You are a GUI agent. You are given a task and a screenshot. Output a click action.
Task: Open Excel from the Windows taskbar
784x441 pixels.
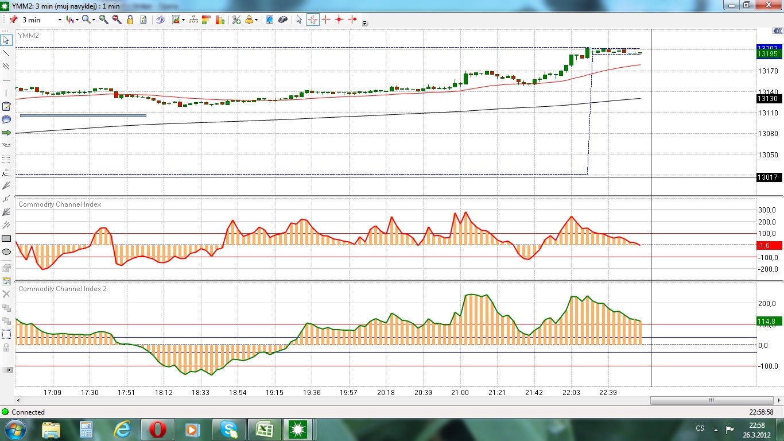click(264, 429)
